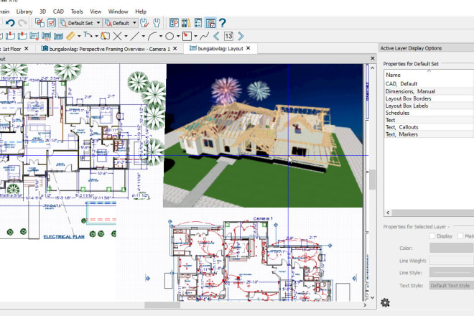
Task: Click the layout view vertical scrollbar thumb
Action: point(373,180)
